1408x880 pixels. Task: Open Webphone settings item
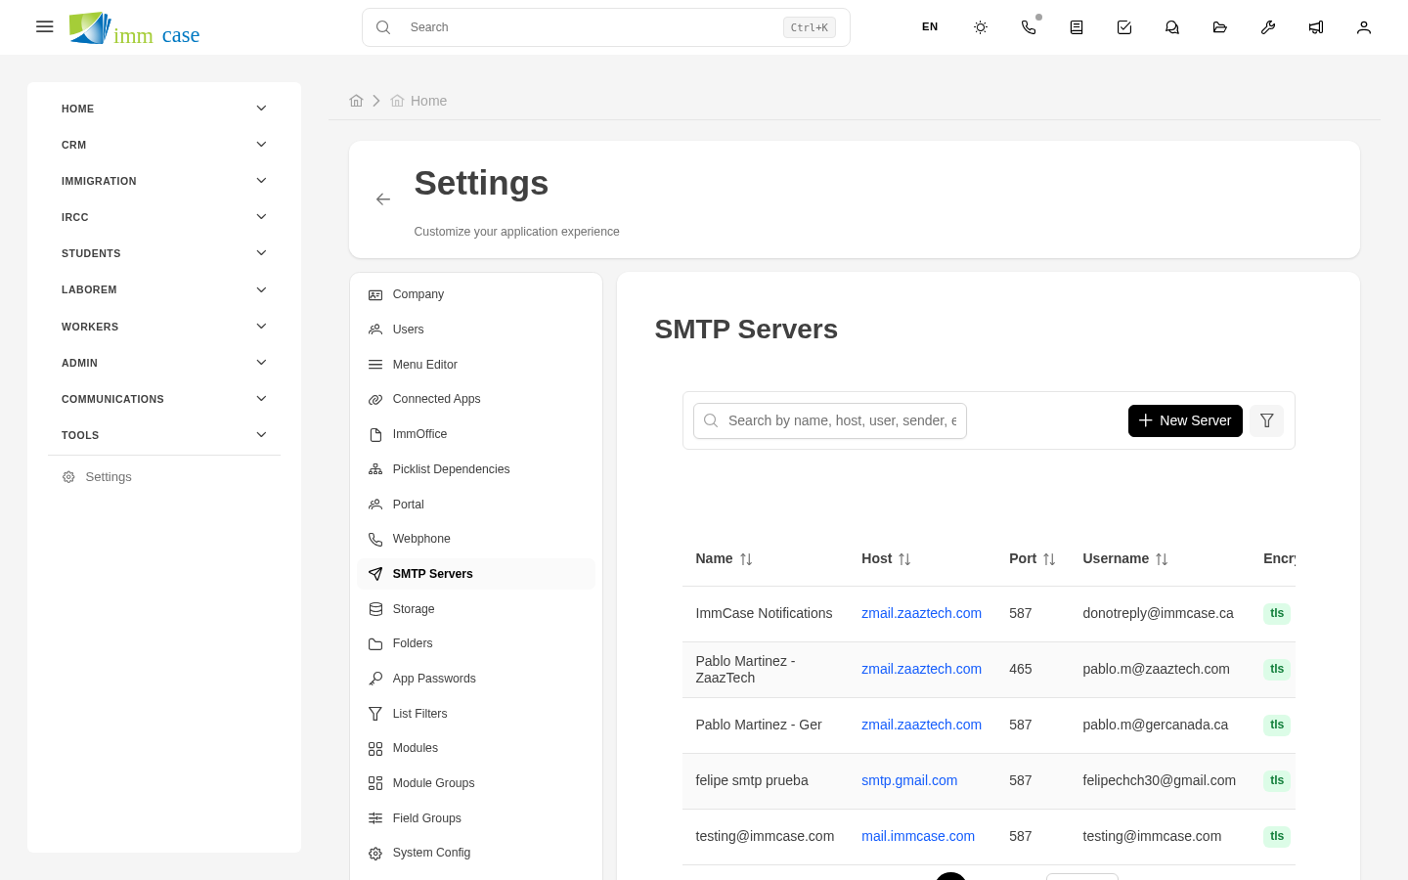pos(476,539)
